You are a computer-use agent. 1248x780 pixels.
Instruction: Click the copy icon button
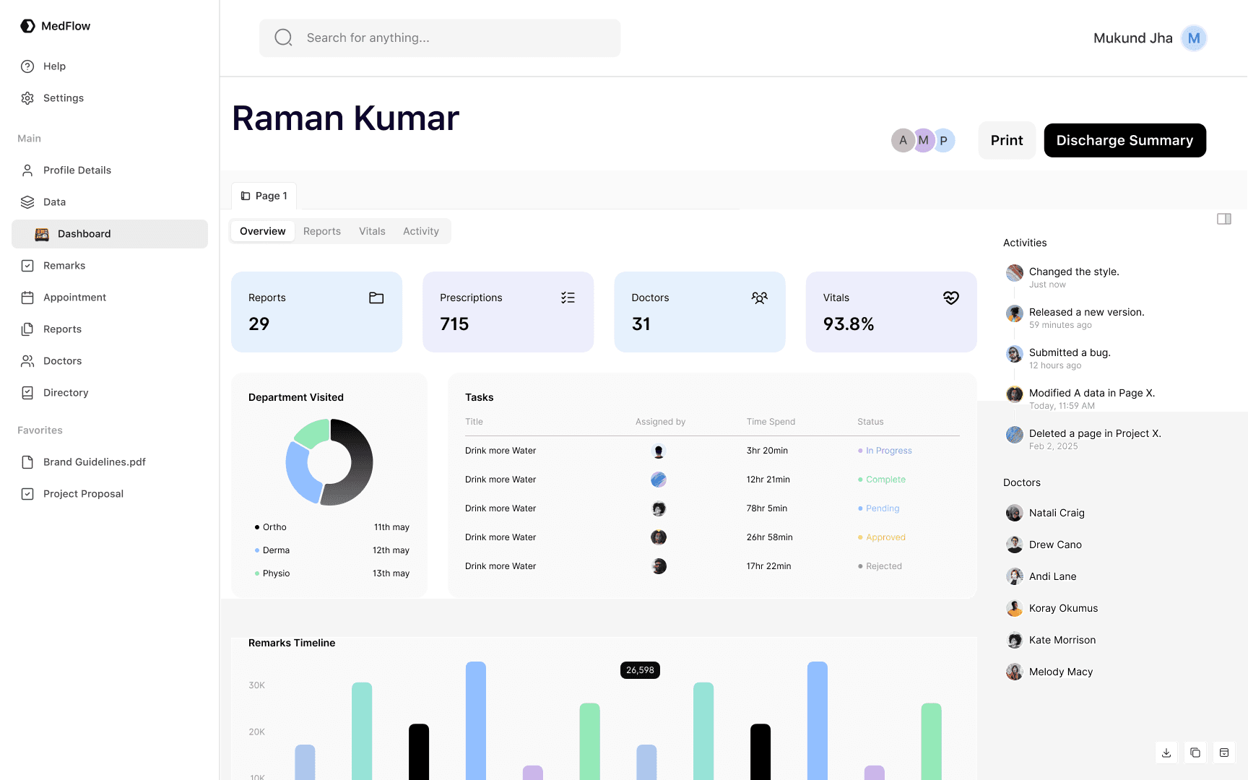[x=1195, y=753]
